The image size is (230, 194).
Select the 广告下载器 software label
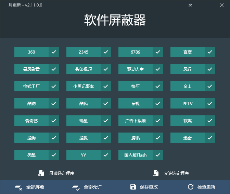coord(136,121)
